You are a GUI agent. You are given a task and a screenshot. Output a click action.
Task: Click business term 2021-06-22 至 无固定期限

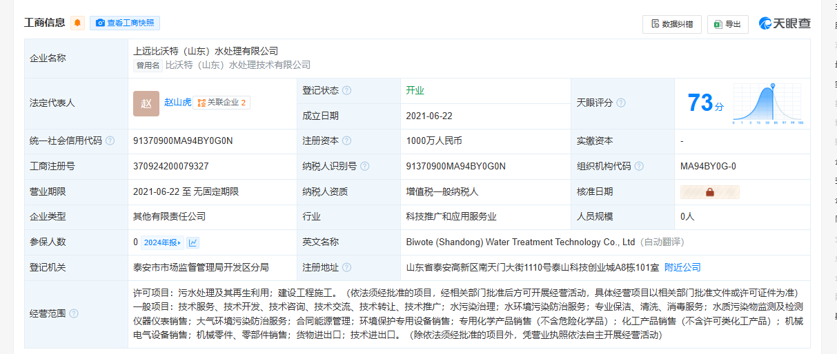click(x=186, y=191)
